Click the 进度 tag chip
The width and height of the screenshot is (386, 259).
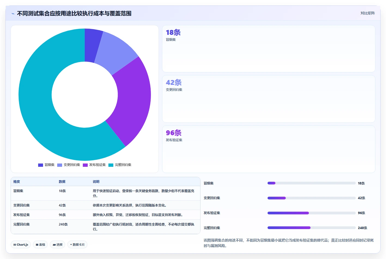pos(57,245)
